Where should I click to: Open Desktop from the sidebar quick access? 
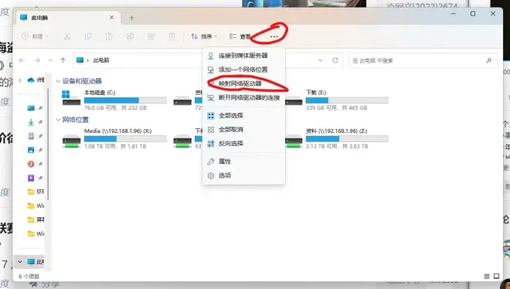(x=31, y=108)
